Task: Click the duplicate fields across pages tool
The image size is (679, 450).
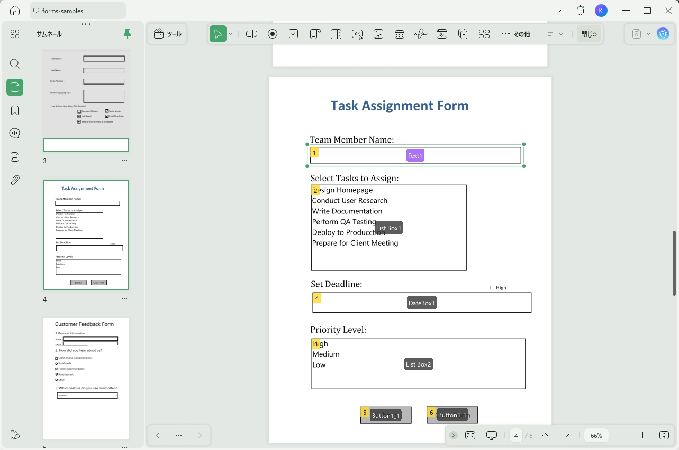Action: [463, 34]
